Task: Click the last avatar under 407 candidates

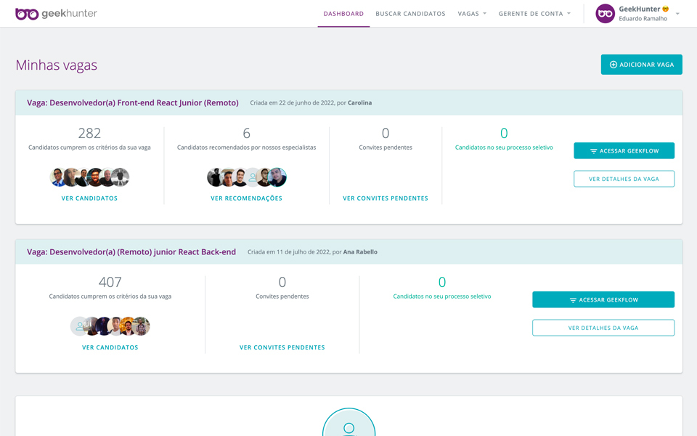Action: pyautogui.click(x=142, y=326)
